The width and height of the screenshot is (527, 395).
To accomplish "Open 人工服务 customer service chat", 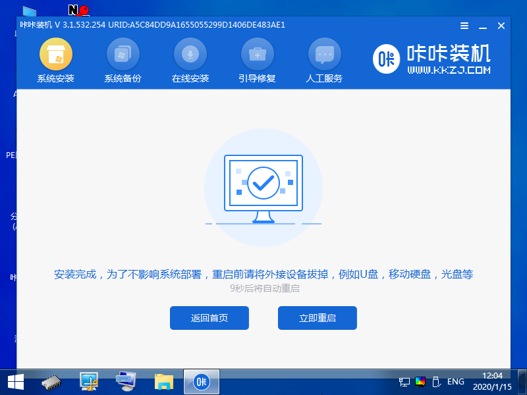I will pyautogui.click(x=325, y=59).
